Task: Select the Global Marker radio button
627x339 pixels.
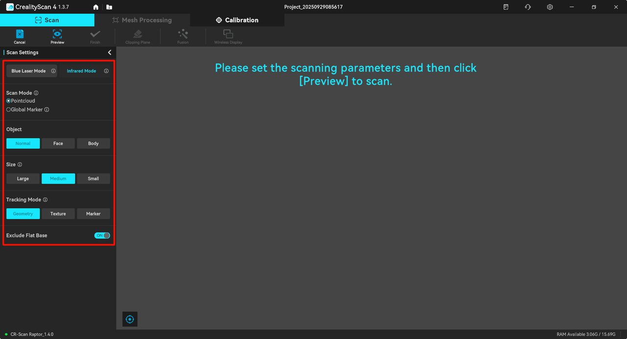Action: tap(8, 110)
